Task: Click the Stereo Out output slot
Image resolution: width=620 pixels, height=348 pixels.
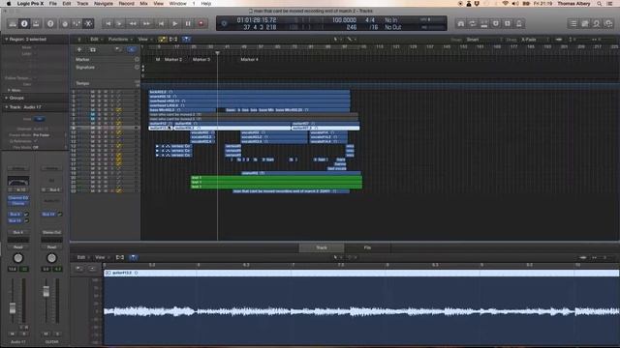Action: coord(51,232)
